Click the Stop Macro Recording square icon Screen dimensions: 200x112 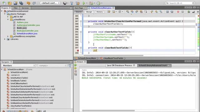[182, 12]
